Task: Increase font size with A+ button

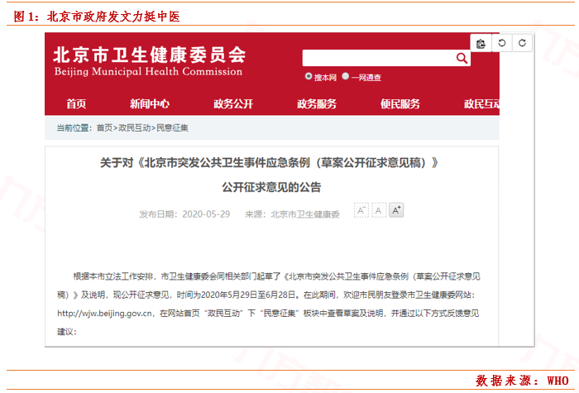Action: point(396,210)
